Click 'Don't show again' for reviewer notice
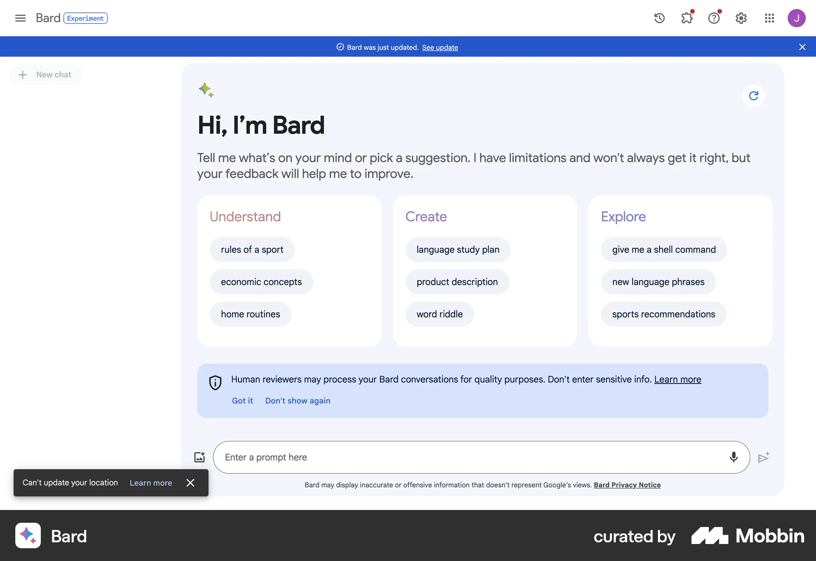This screenshot has height=561, width=816. pyautogui.click(x=297, y=400)
